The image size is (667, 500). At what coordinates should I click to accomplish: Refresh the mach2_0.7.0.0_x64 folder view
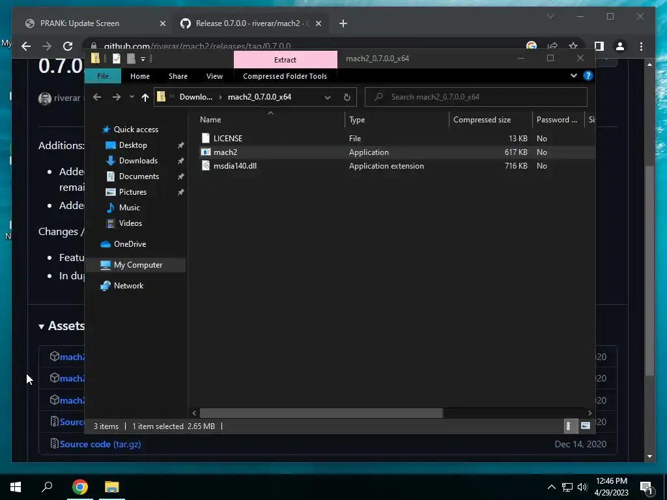pyautogui.click(x=347, y=98)
